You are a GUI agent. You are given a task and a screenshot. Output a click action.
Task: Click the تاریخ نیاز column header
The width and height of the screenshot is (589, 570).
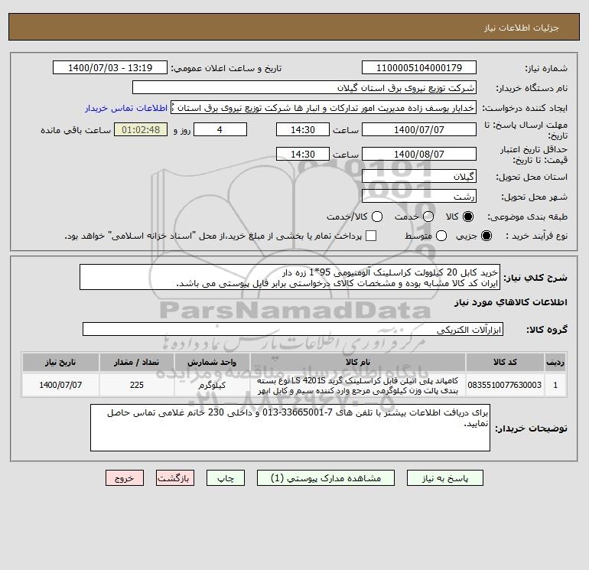pos(60,362)
